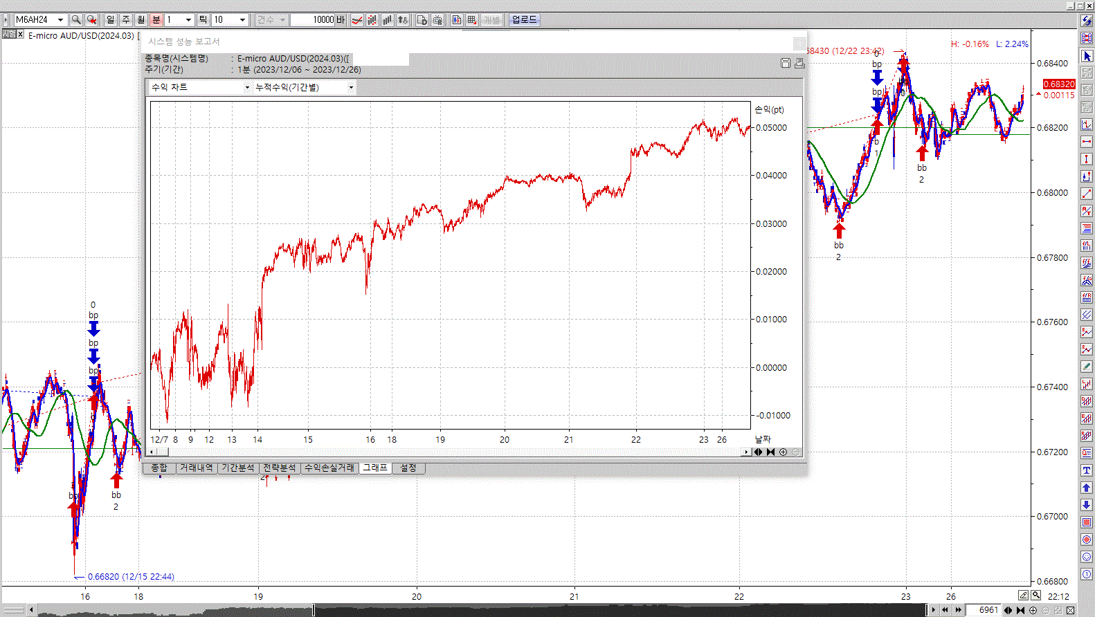This screenshot has width=1095, height=617.
Task: Click the grid table icon in top toolbar
Action: coord(471,20)
